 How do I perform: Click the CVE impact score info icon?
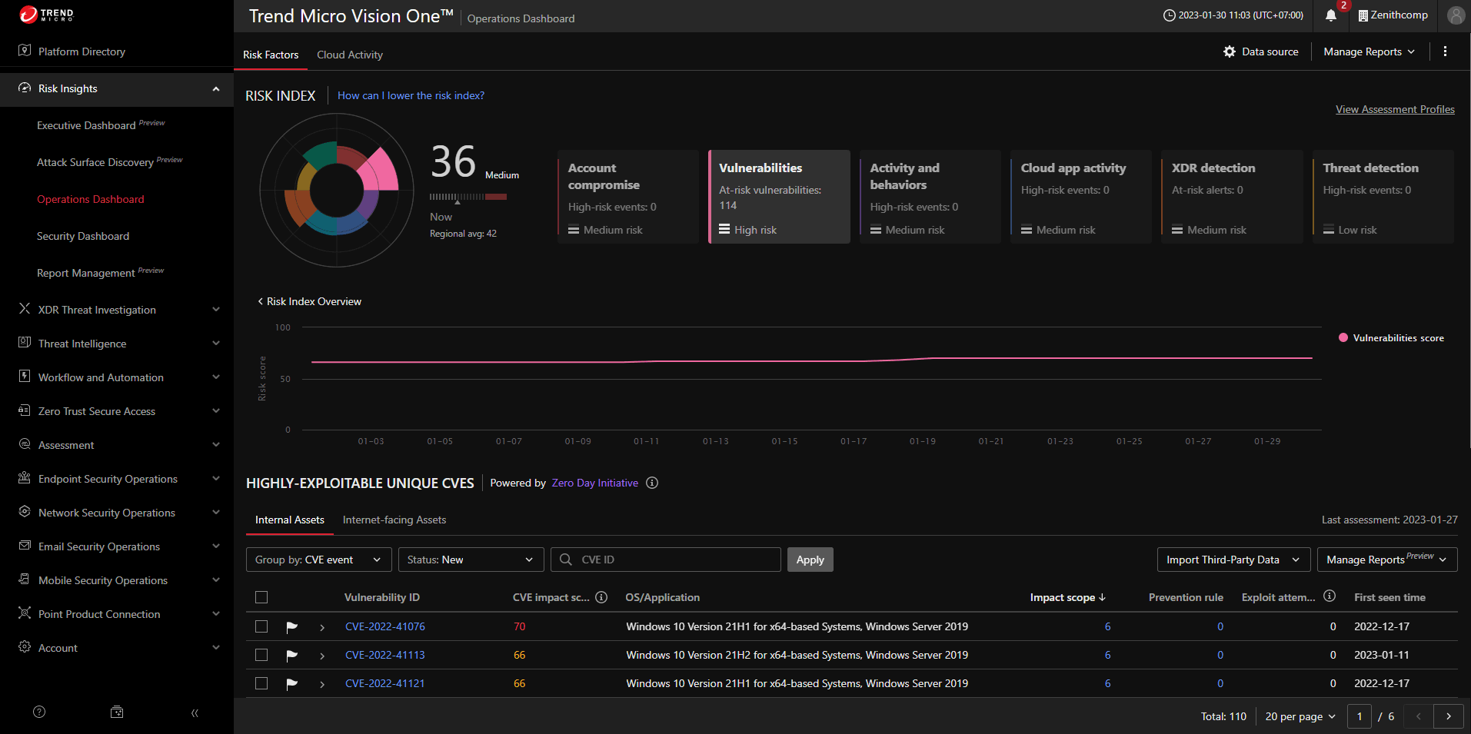(601, 597)
